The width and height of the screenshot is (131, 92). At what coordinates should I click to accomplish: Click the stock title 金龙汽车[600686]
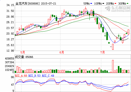click(27, 4)
